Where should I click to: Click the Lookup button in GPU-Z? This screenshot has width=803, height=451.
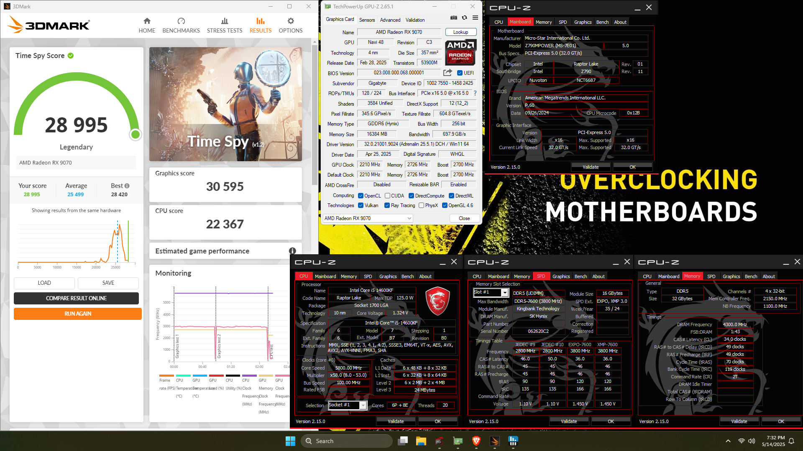[x=460, y=32]
